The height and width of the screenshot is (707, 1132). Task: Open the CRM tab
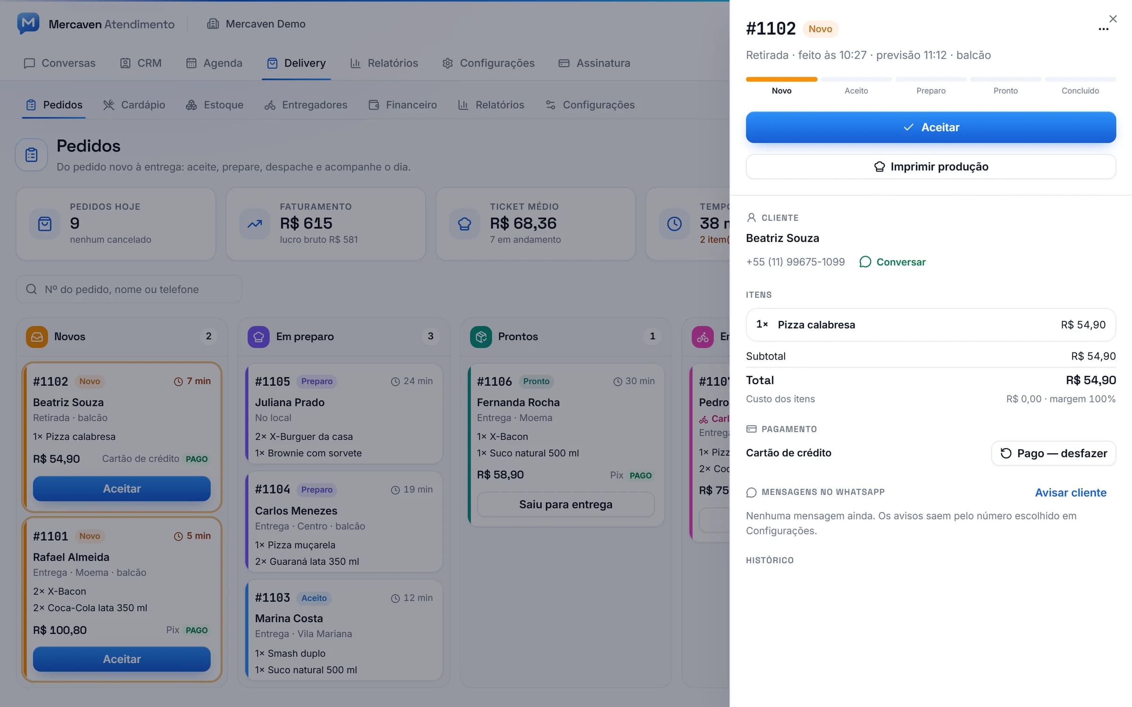click(141, 63)
